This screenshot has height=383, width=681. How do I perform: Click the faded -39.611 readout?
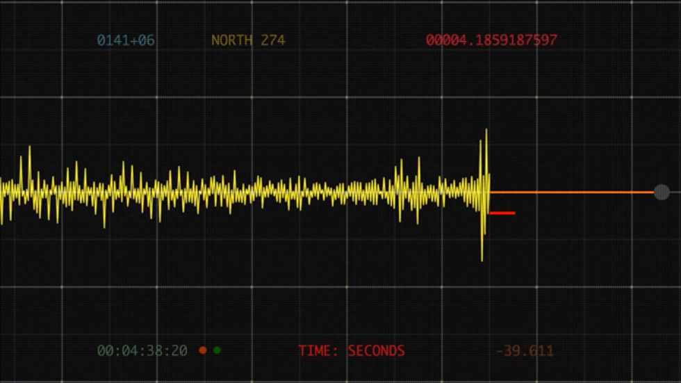pos(525,350)
